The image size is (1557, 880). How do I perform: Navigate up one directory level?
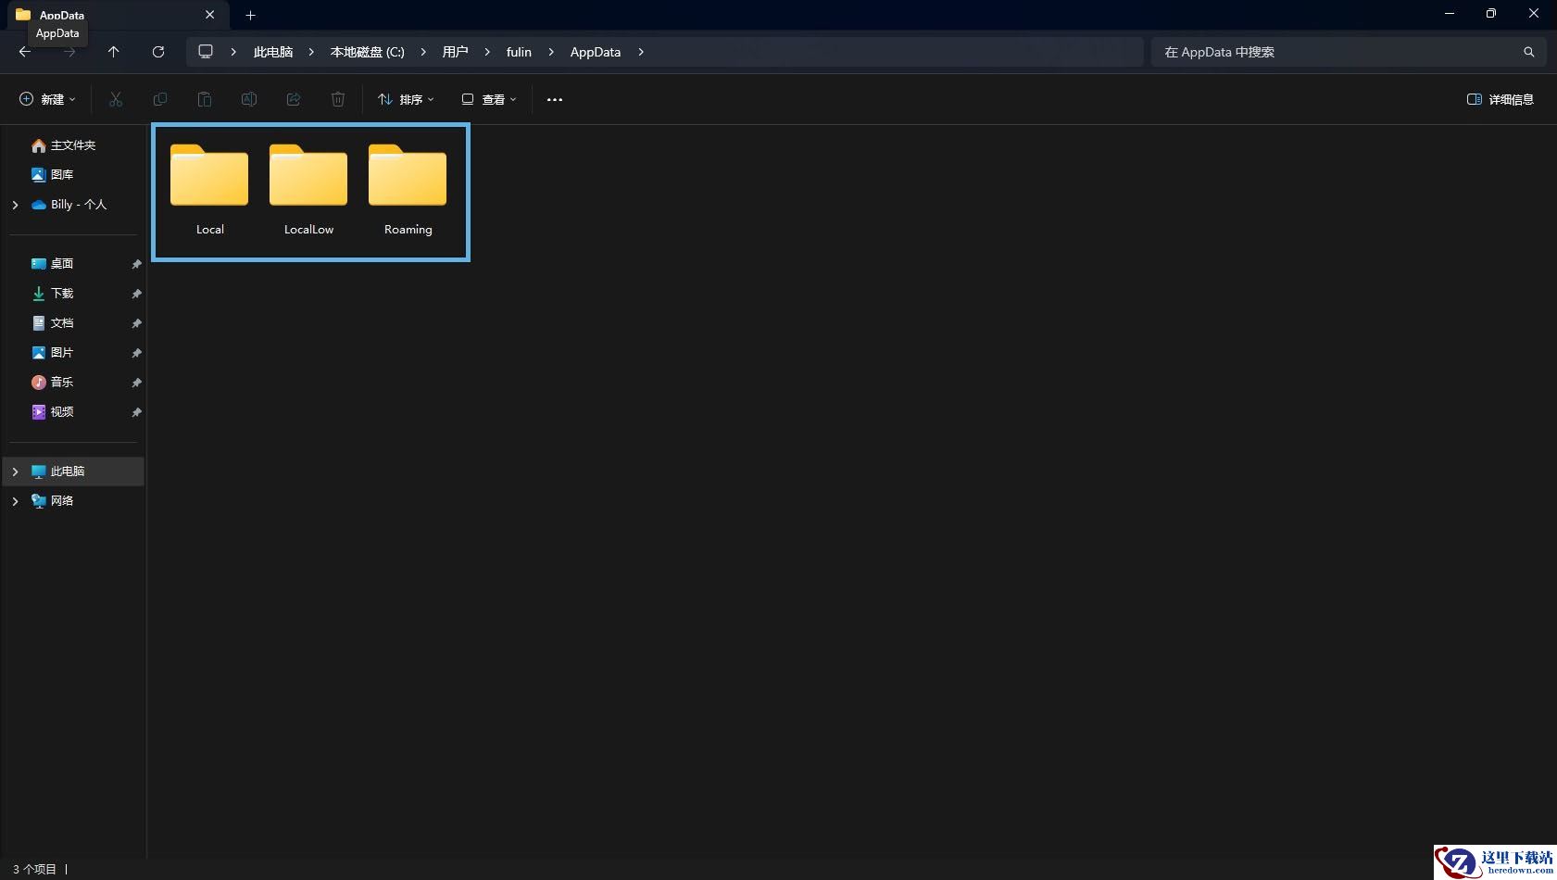[x=114, y=52]
